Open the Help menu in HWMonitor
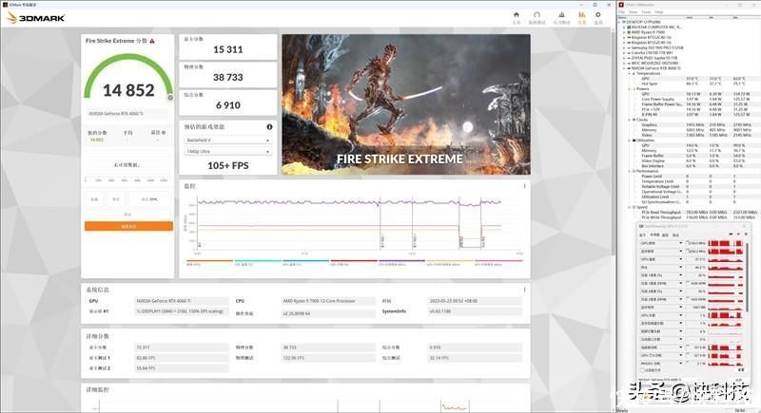The width and height of the screenshot is (761, 413). pos(658,12)
